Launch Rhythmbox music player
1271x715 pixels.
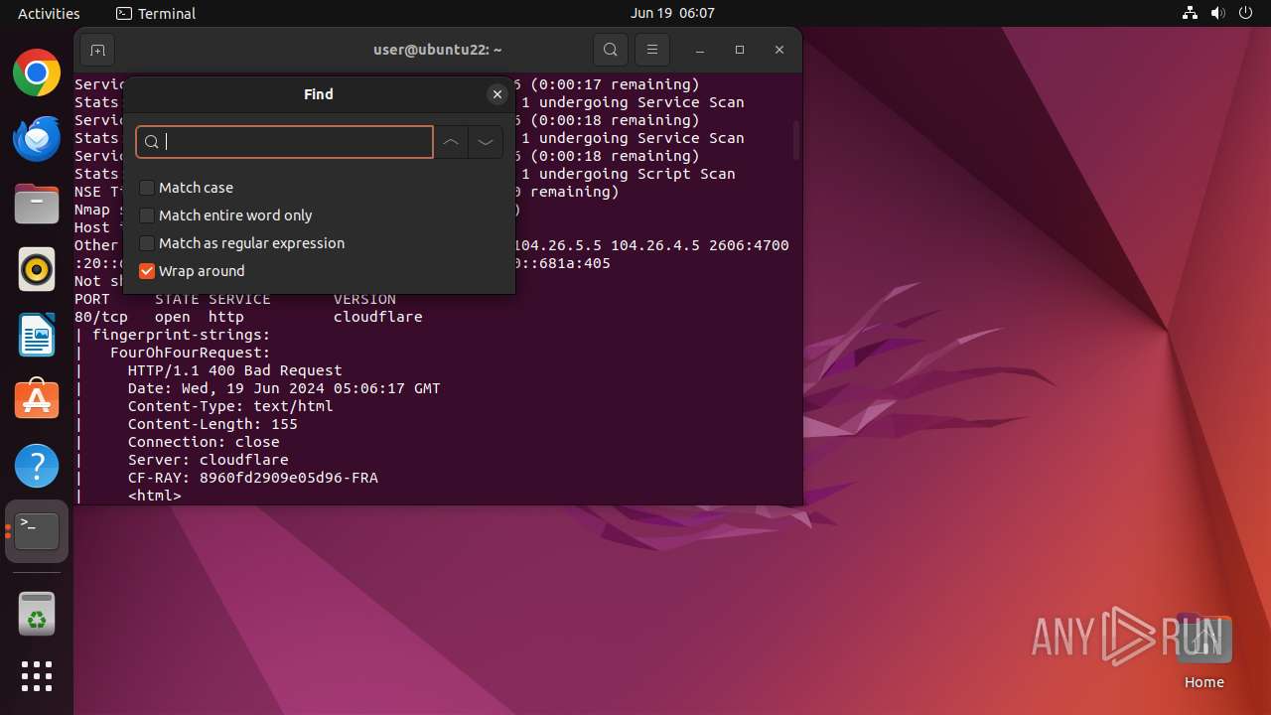(37, 269)
